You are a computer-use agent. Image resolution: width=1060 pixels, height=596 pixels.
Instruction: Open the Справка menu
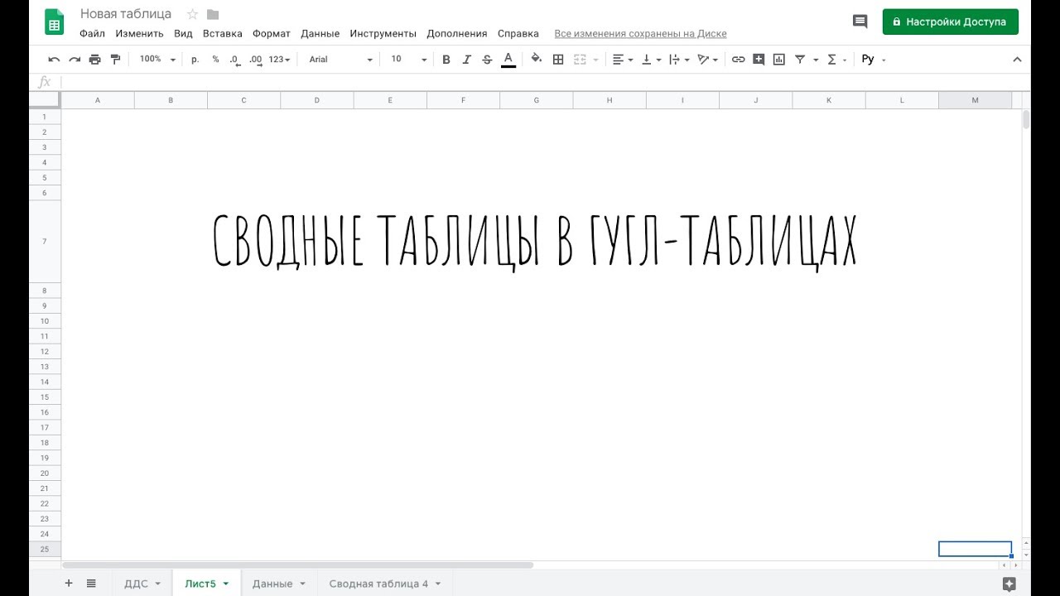[x=518, y=34]
